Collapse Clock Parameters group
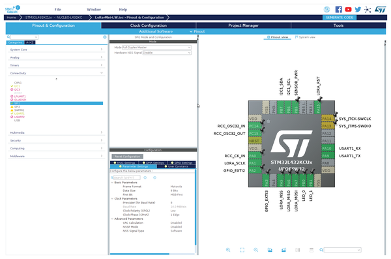Screen dimensions: 391x259 112,198
